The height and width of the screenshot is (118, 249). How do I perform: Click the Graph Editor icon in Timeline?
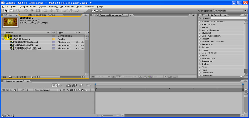coord(89,86)
